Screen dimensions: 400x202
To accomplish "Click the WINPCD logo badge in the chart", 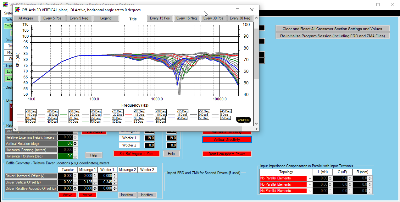I will 243,120.
